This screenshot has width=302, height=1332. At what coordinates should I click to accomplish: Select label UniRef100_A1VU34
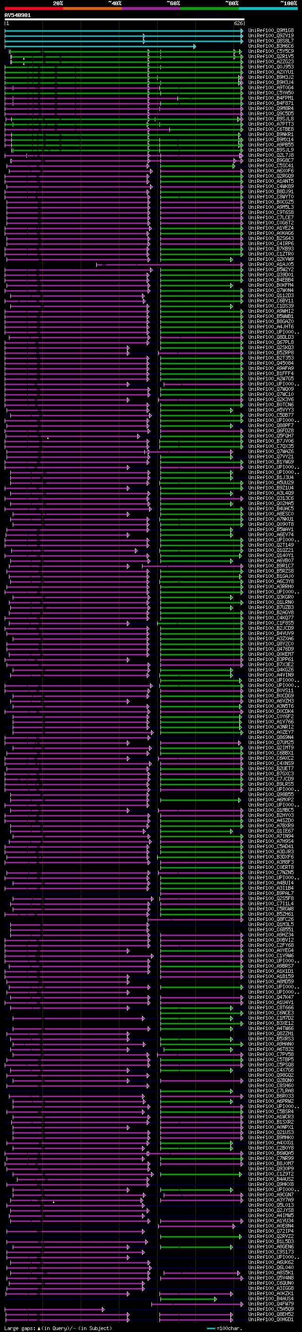271,1221
